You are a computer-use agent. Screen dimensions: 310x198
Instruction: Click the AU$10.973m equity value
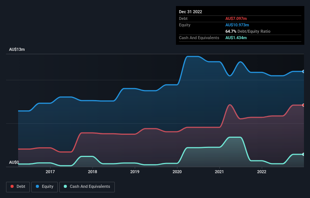[x=237, y=25]
